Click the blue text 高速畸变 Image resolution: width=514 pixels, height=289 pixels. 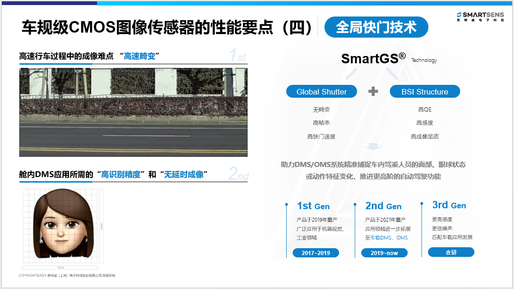click(x=139, y=56)
